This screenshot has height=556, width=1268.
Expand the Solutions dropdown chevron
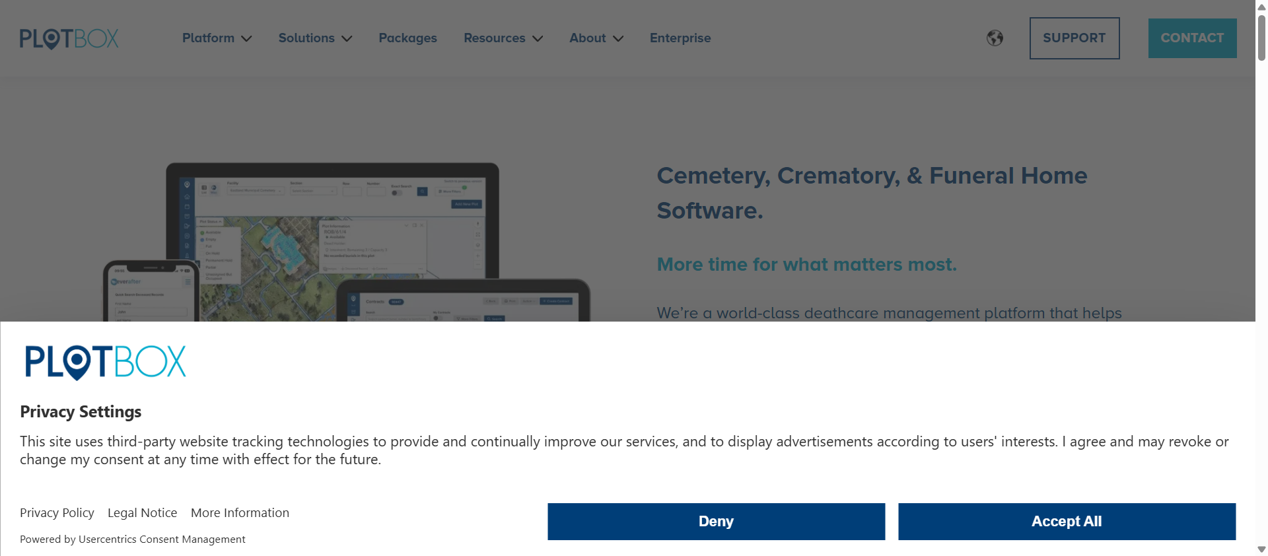[x=347, y=39]
